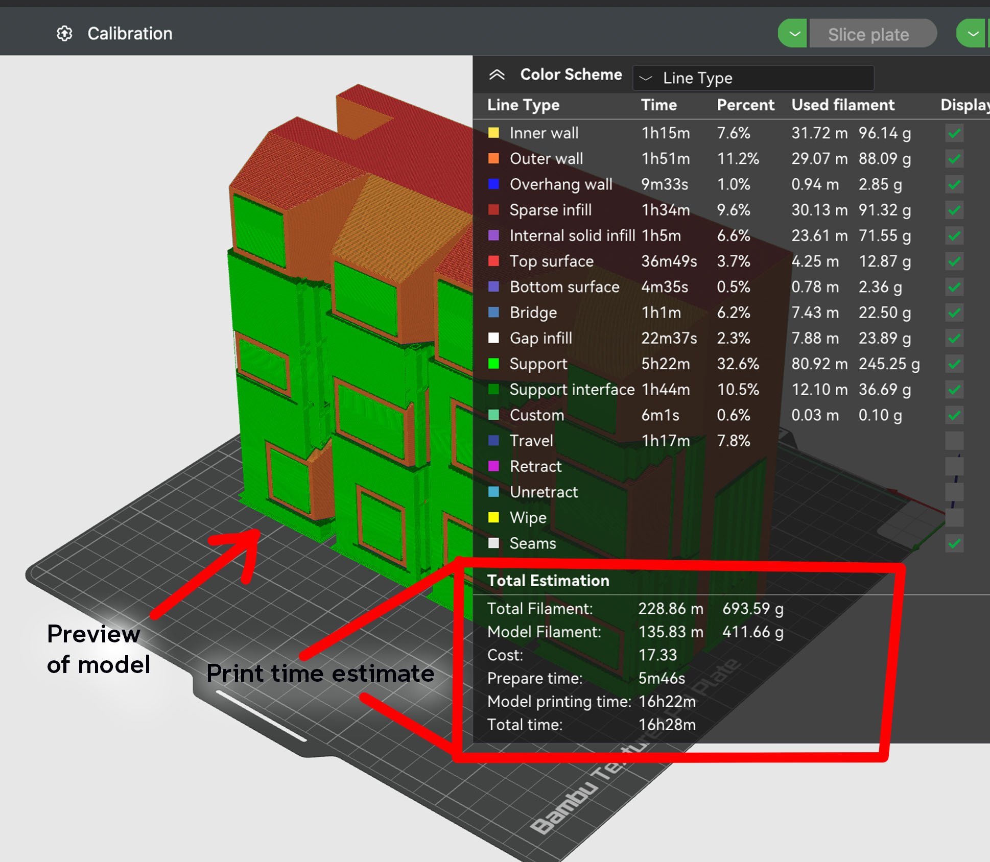Image resolution: width=990 pixels, height=862 pixels.
Task: Click the blue Overhang wall color swatch
Action: tap(493, 184)
